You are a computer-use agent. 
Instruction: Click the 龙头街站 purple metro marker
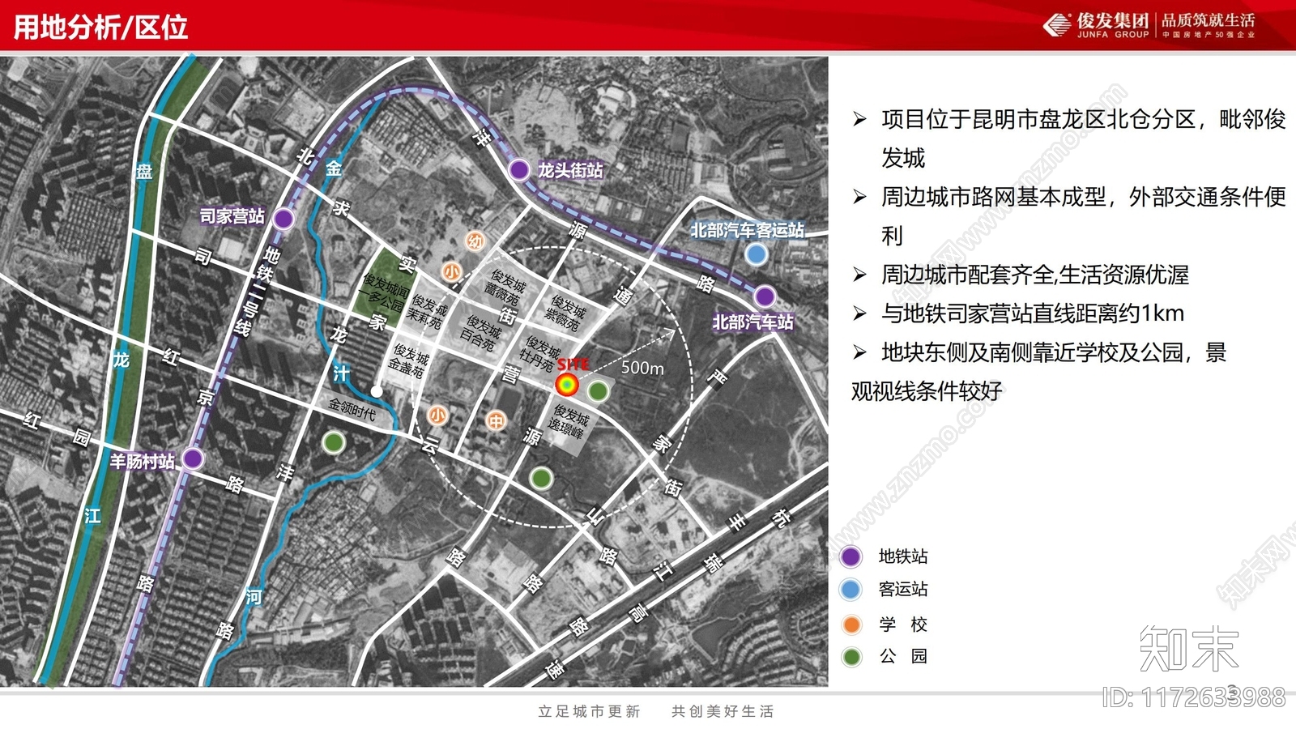coord(519,170)
